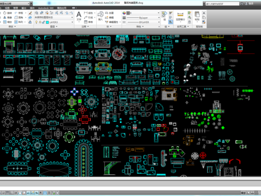Image resolution: width=261 pixels, height=196 pixels.
Task: Click the Mirror tool icon
Action: (x=8, y=17)
